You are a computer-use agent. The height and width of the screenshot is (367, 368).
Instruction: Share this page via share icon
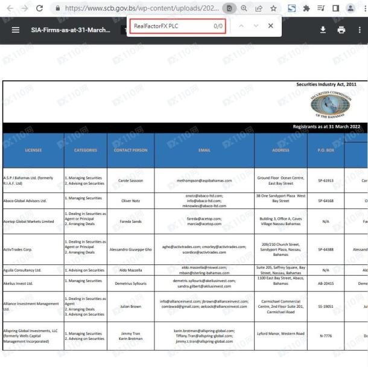coord(259,8)
